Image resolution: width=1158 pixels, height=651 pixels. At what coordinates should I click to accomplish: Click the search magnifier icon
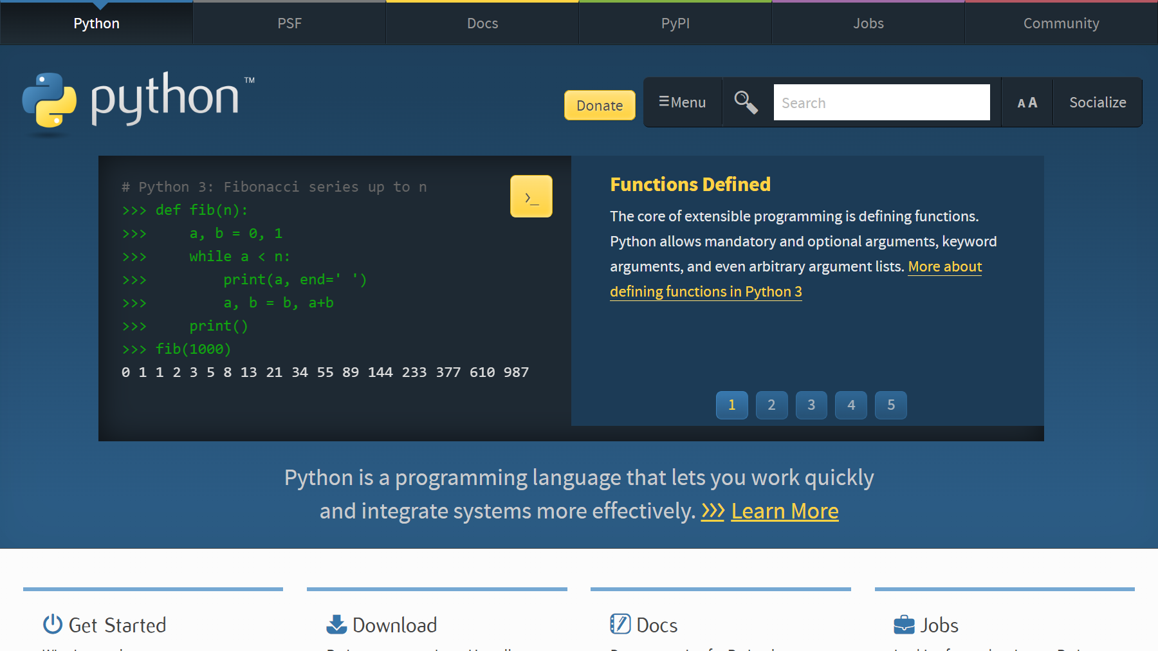click(x=745, y=102)
